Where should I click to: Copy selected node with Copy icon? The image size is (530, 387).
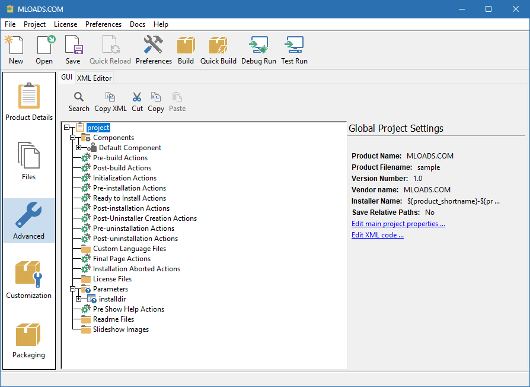(x=156, y=97)
